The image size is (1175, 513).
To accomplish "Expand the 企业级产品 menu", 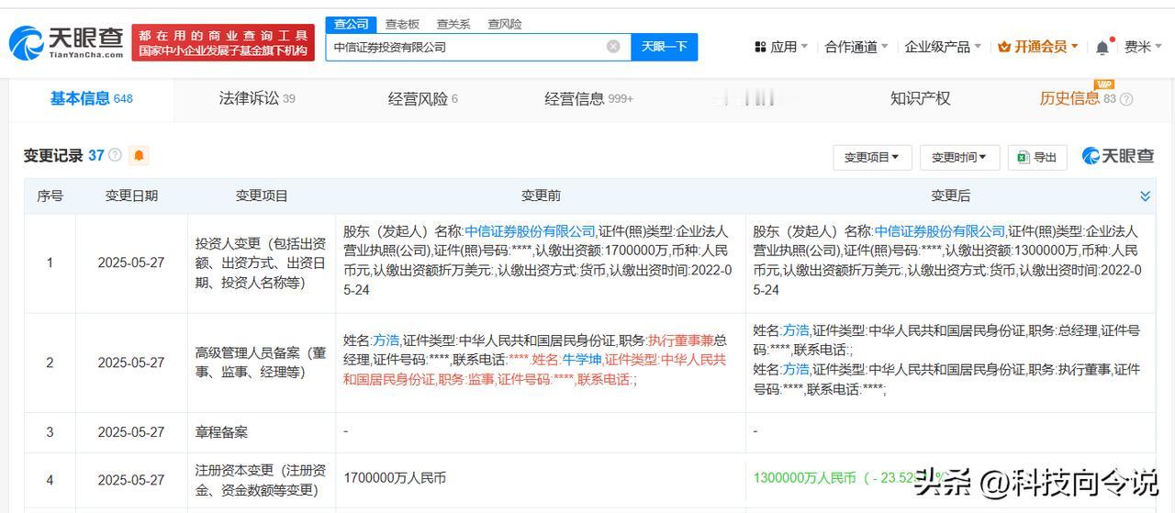I will [x=943, y=47].
